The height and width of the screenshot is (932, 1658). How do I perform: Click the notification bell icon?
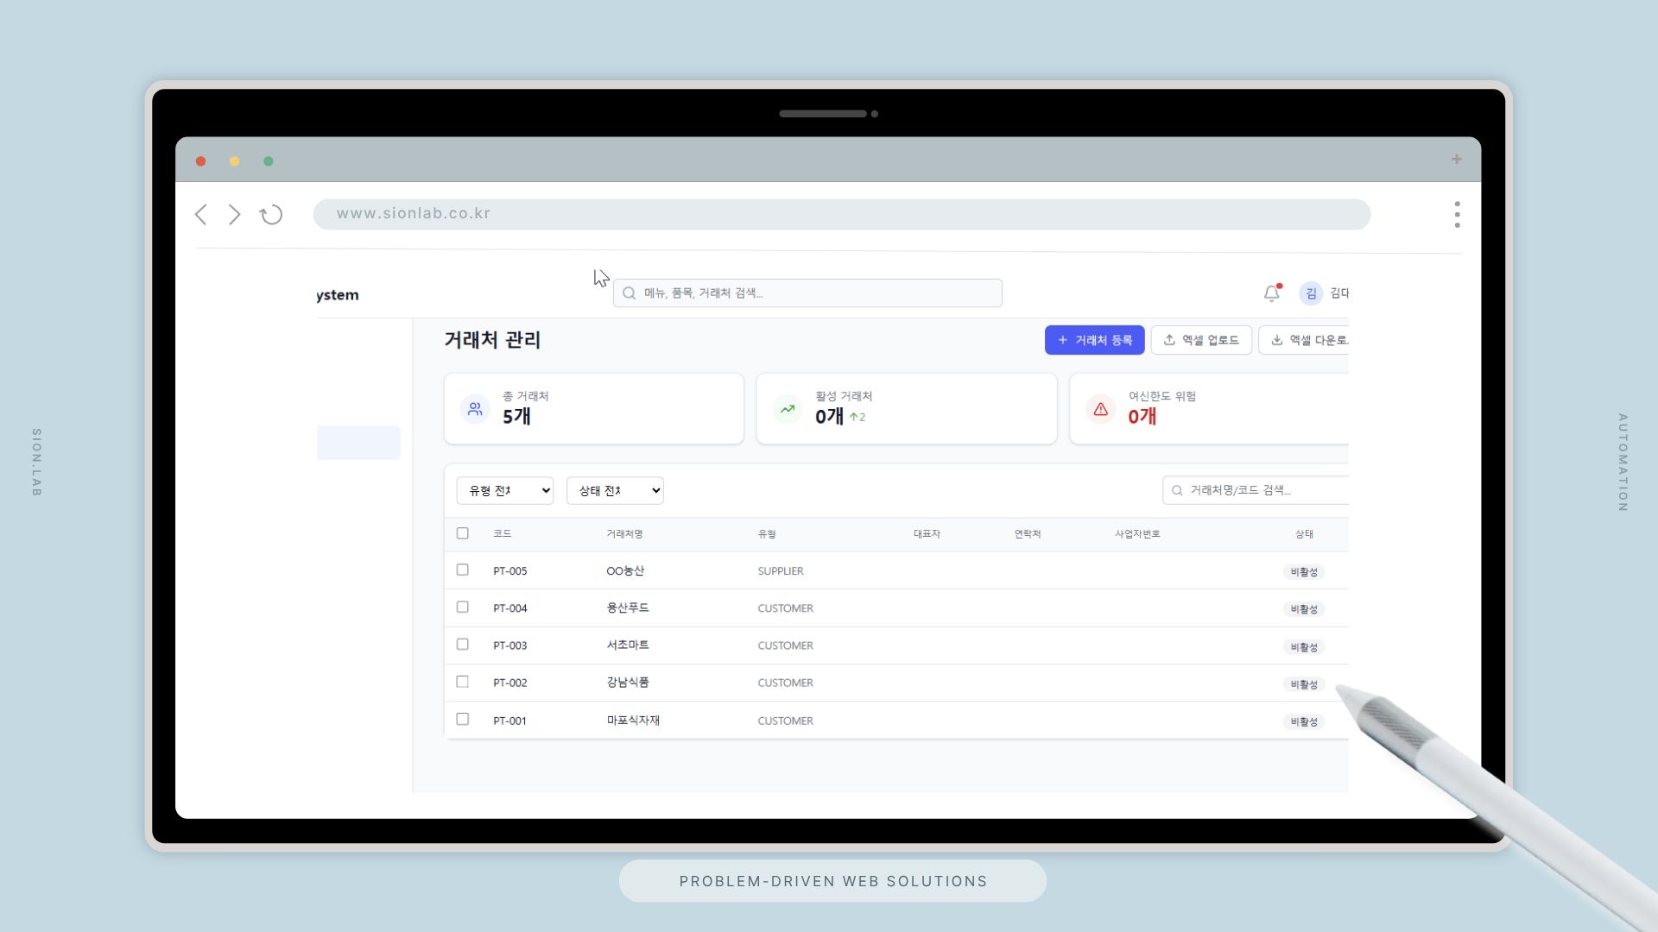tap(1271, 293)
